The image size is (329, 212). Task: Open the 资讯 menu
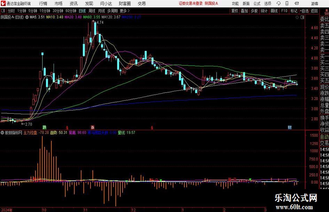click(73, 3)
